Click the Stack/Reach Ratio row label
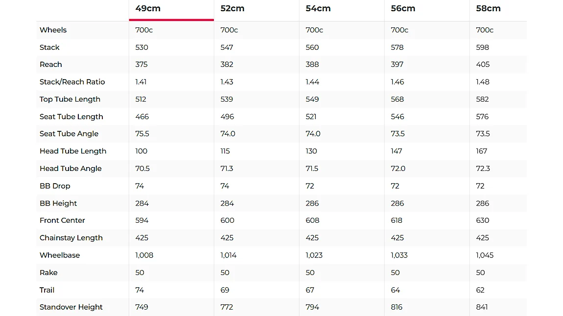The image size is (563, 316). [72, 82]
